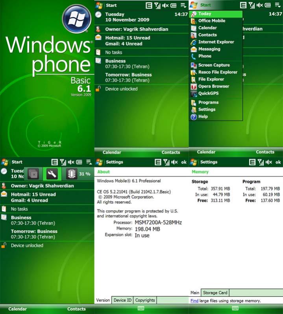Switch to Version tab in About settings

(103, 300)
